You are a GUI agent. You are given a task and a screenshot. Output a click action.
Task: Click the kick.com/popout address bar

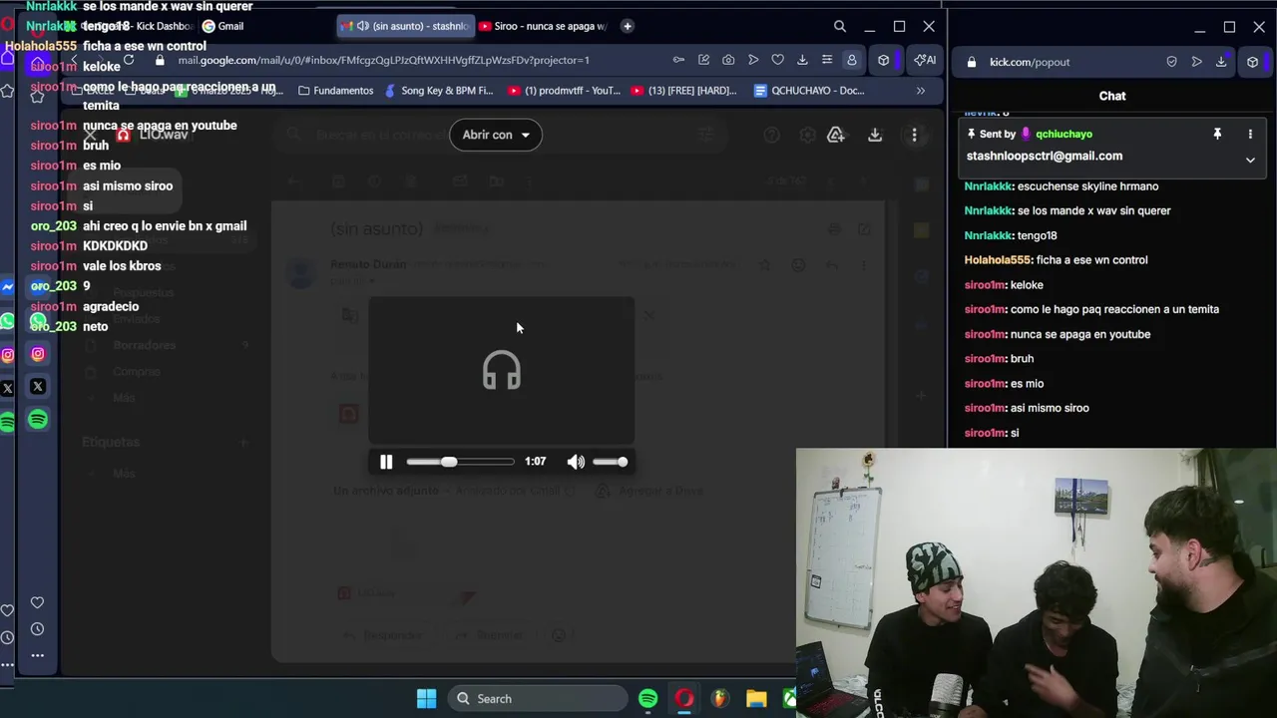coord(1029,62)
